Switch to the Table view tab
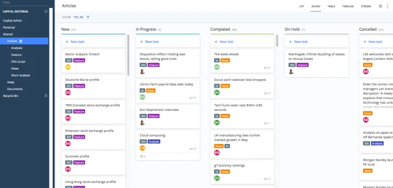The height and width of the screenshot is (188, 393). [x=331, y=6]
